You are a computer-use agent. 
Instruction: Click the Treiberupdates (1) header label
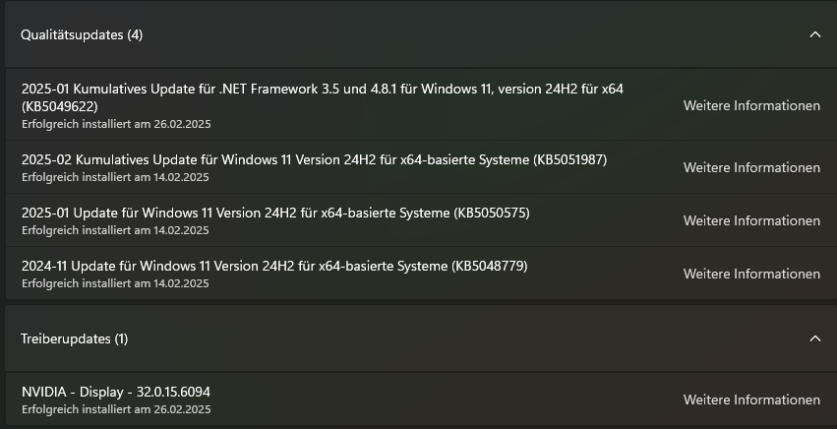click(x=75, y=338)
